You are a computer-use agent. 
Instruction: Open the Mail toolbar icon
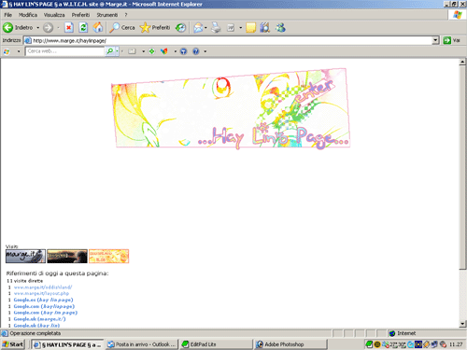click(x=198, y=28)
